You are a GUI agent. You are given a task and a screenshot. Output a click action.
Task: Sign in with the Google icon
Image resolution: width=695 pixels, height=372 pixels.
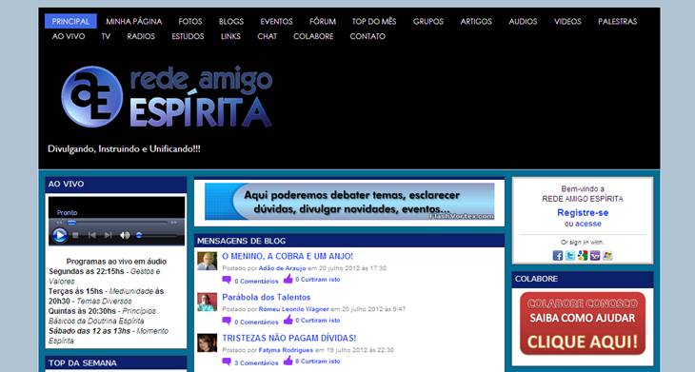[583, 256]
